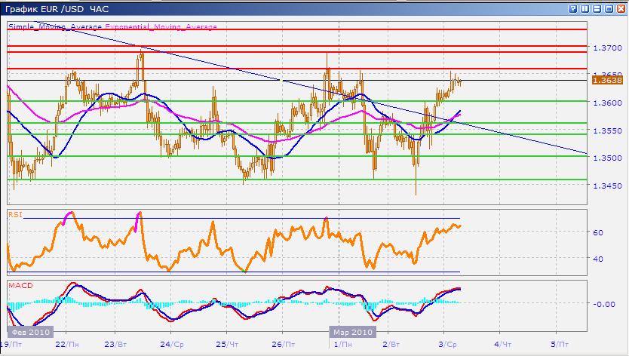
Task: Click the RSI indicator panel label
Action: click(x=15, y=215)
